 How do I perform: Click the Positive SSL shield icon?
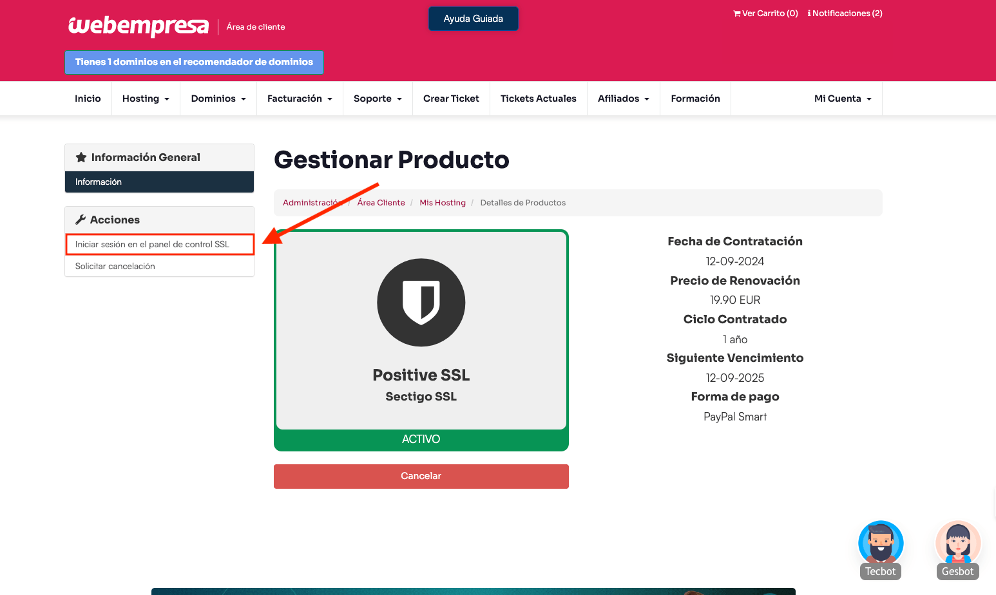[x=421, y=303]
